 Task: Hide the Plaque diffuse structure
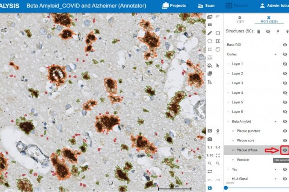[285, 150]
